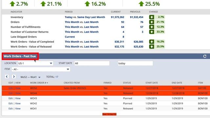Go to next page of work orders
The image size is (210, 118).
14,77
